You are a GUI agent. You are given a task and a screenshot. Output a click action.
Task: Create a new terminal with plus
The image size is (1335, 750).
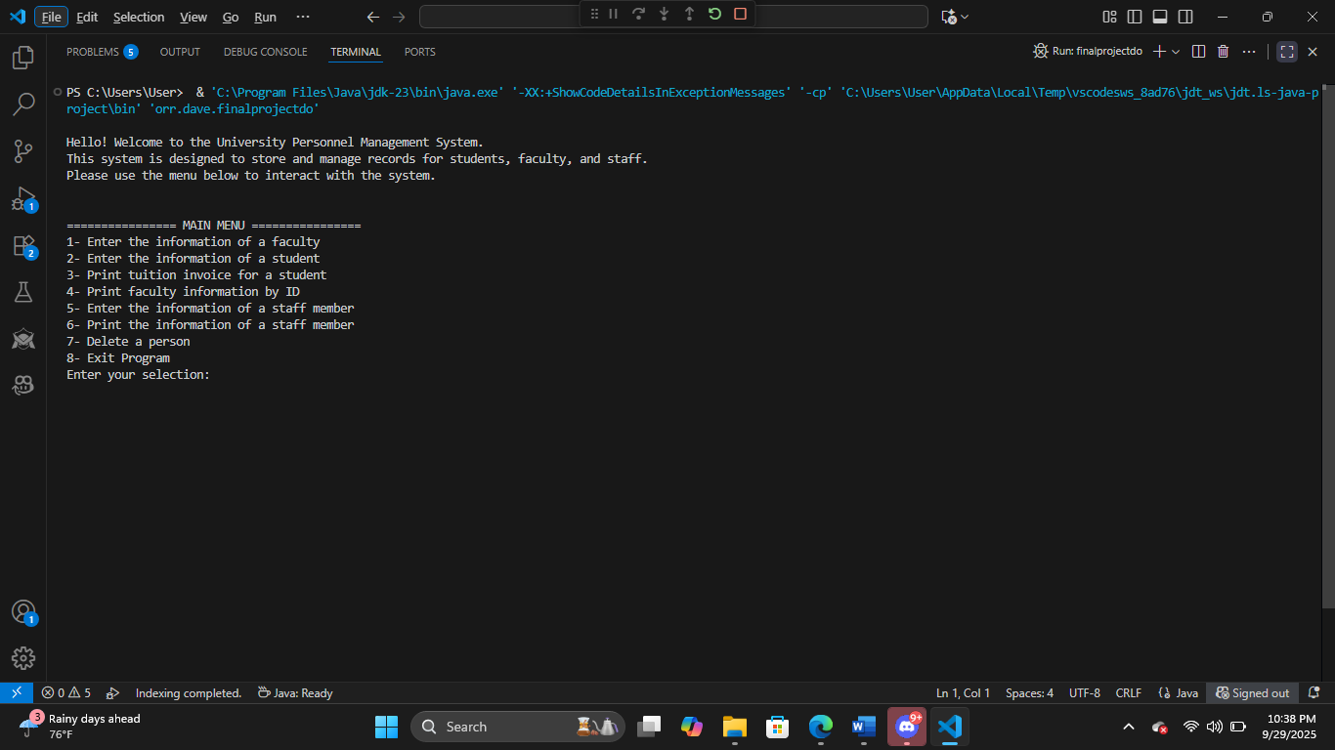coord(1159,52)
